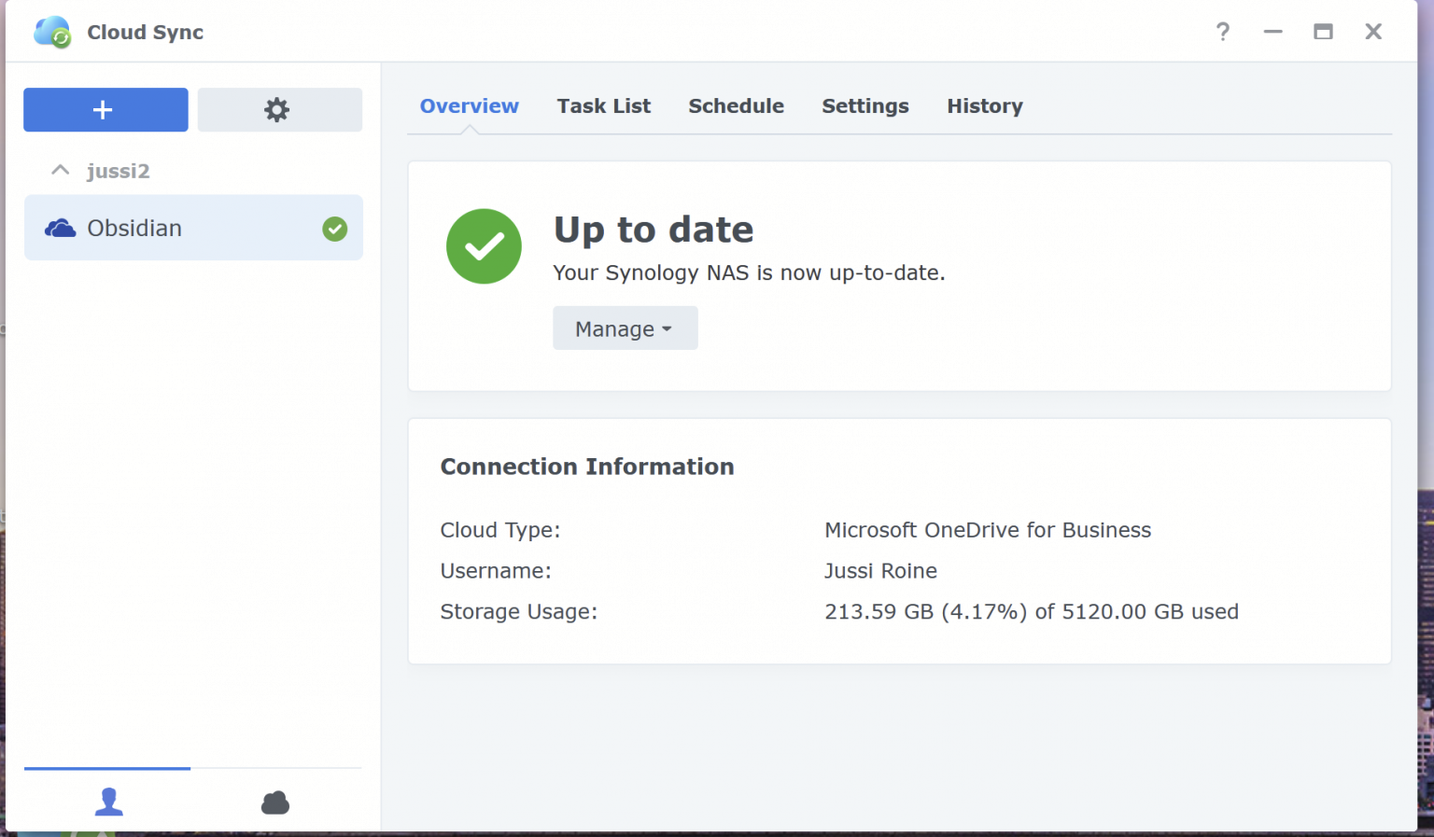Click the Up to date heading
Viewport: 1434px width, 837px height.
click(654, 230)
